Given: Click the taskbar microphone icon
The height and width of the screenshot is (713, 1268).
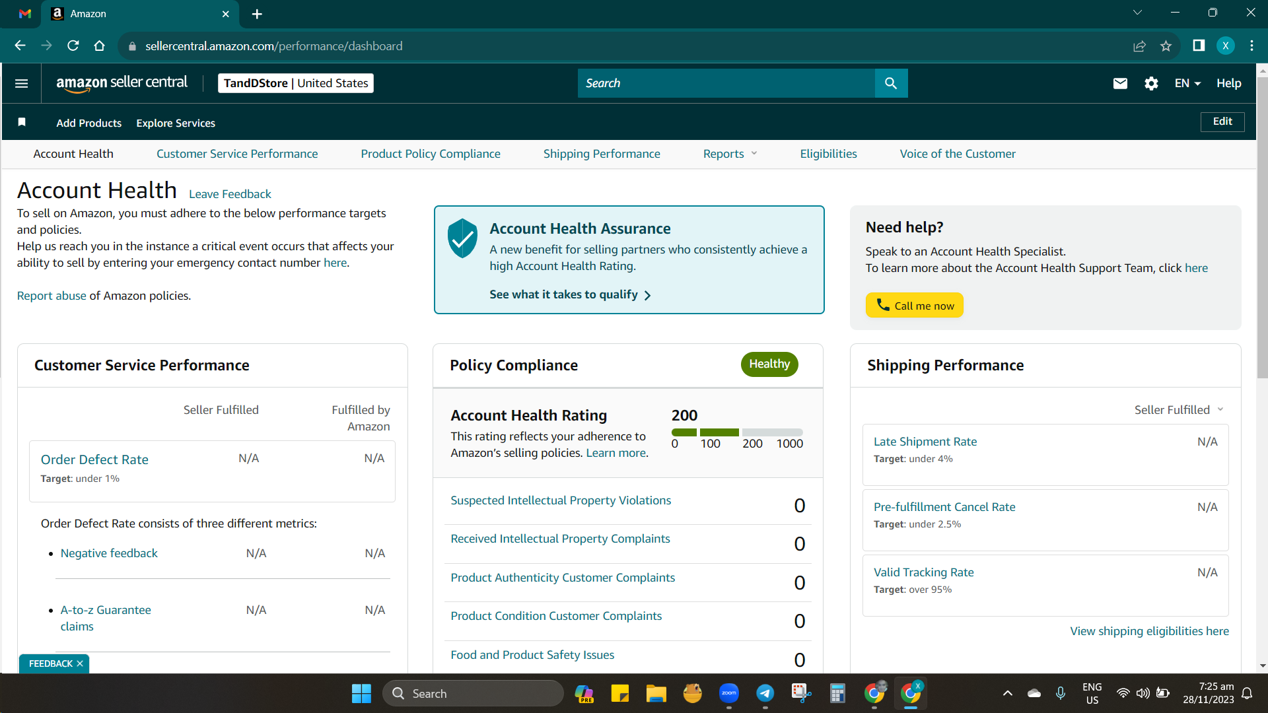Looking at the screenshot, I should [x=1061, y=693].
